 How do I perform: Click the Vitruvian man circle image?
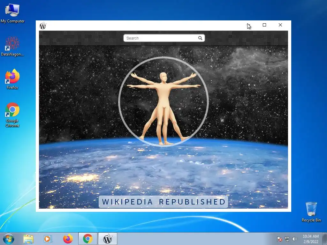163,101
